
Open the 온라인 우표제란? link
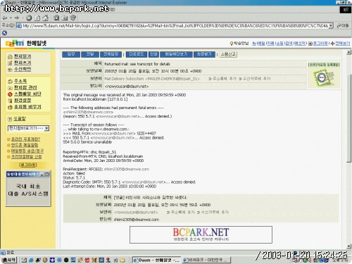pos(26,139)
